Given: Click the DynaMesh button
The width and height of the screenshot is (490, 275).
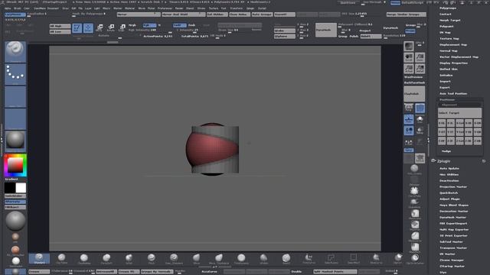Looking at the screenshot, I should (x=326, y=30).
